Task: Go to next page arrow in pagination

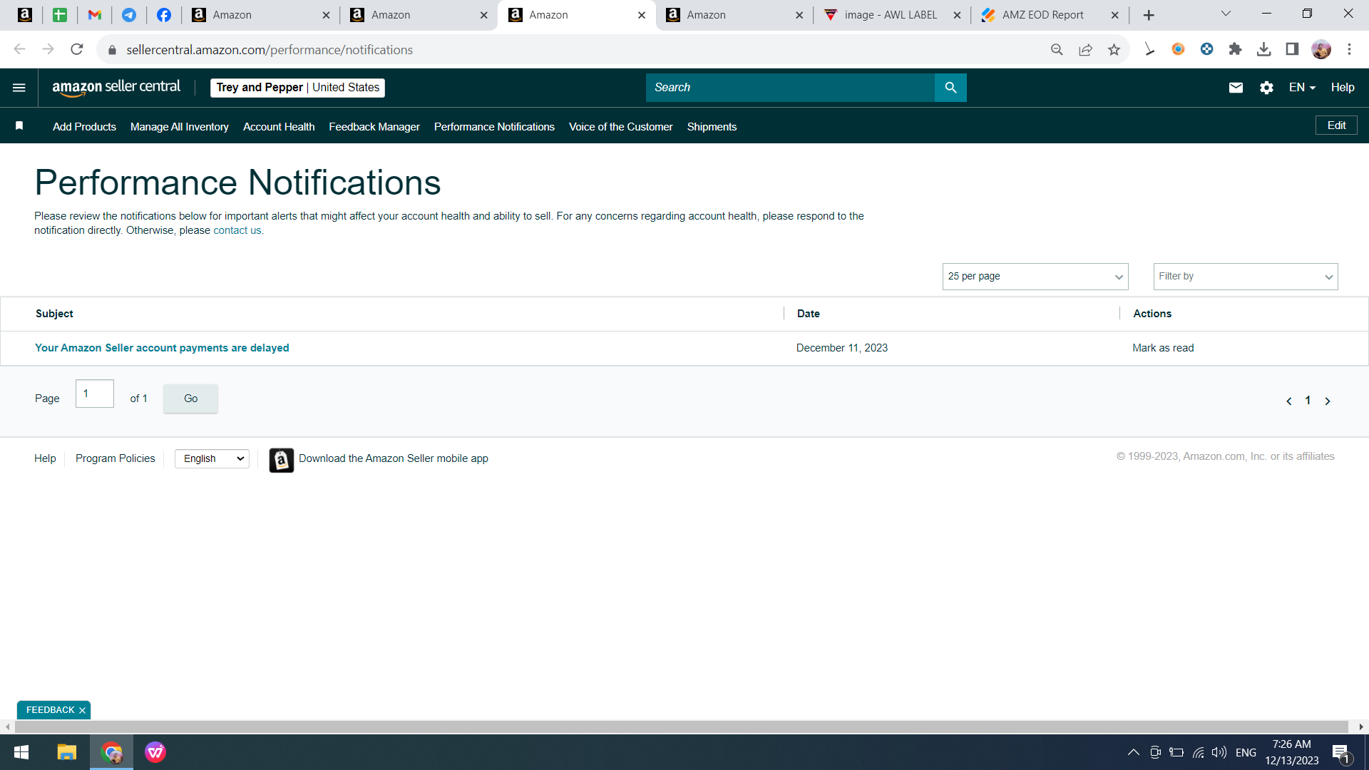Action: [x=1328, y=401]
